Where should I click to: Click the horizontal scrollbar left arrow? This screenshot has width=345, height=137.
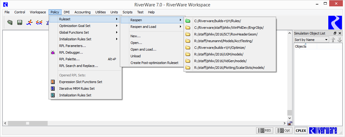[x=5, y=123]
